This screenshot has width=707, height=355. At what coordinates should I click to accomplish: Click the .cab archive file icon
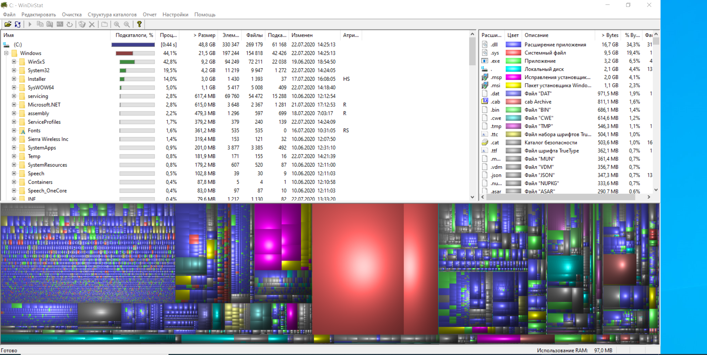pos(485,101)
